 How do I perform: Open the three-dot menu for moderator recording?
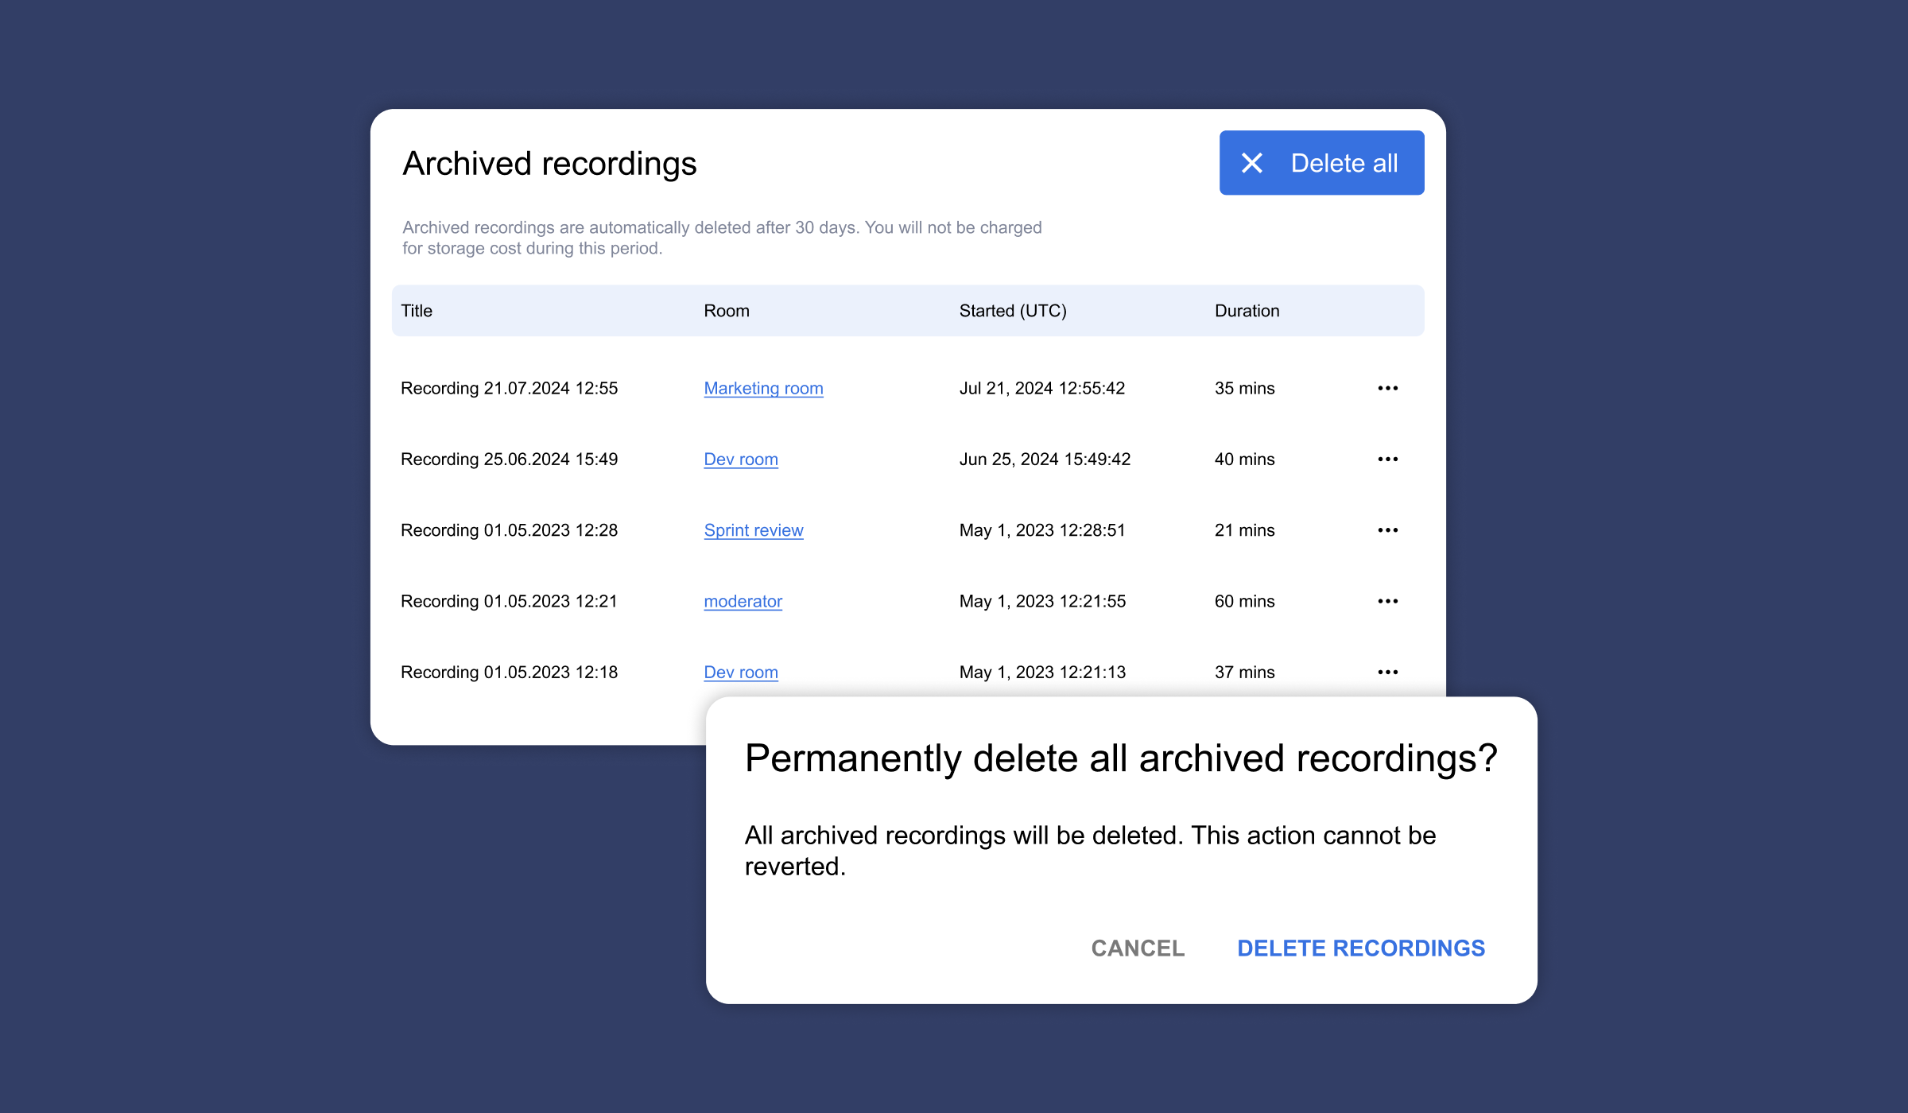[1387, 601]
